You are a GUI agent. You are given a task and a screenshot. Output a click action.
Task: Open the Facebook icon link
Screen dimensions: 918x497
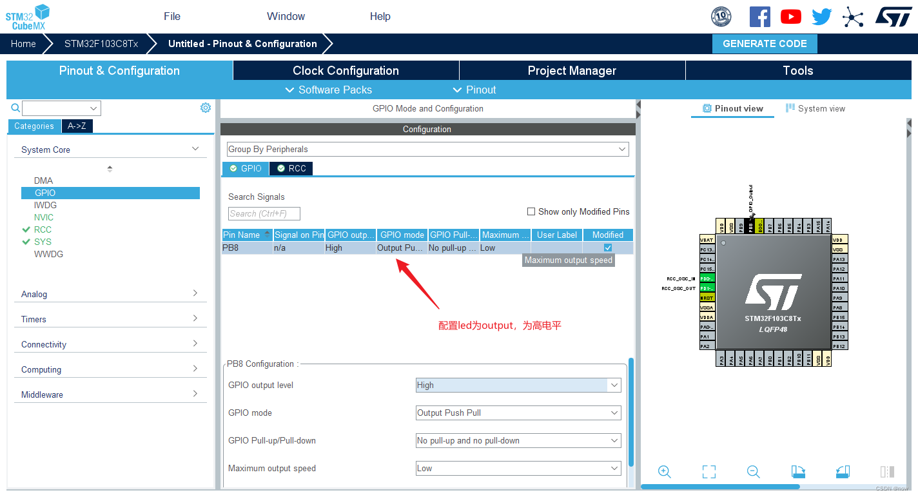pos(759,17)
